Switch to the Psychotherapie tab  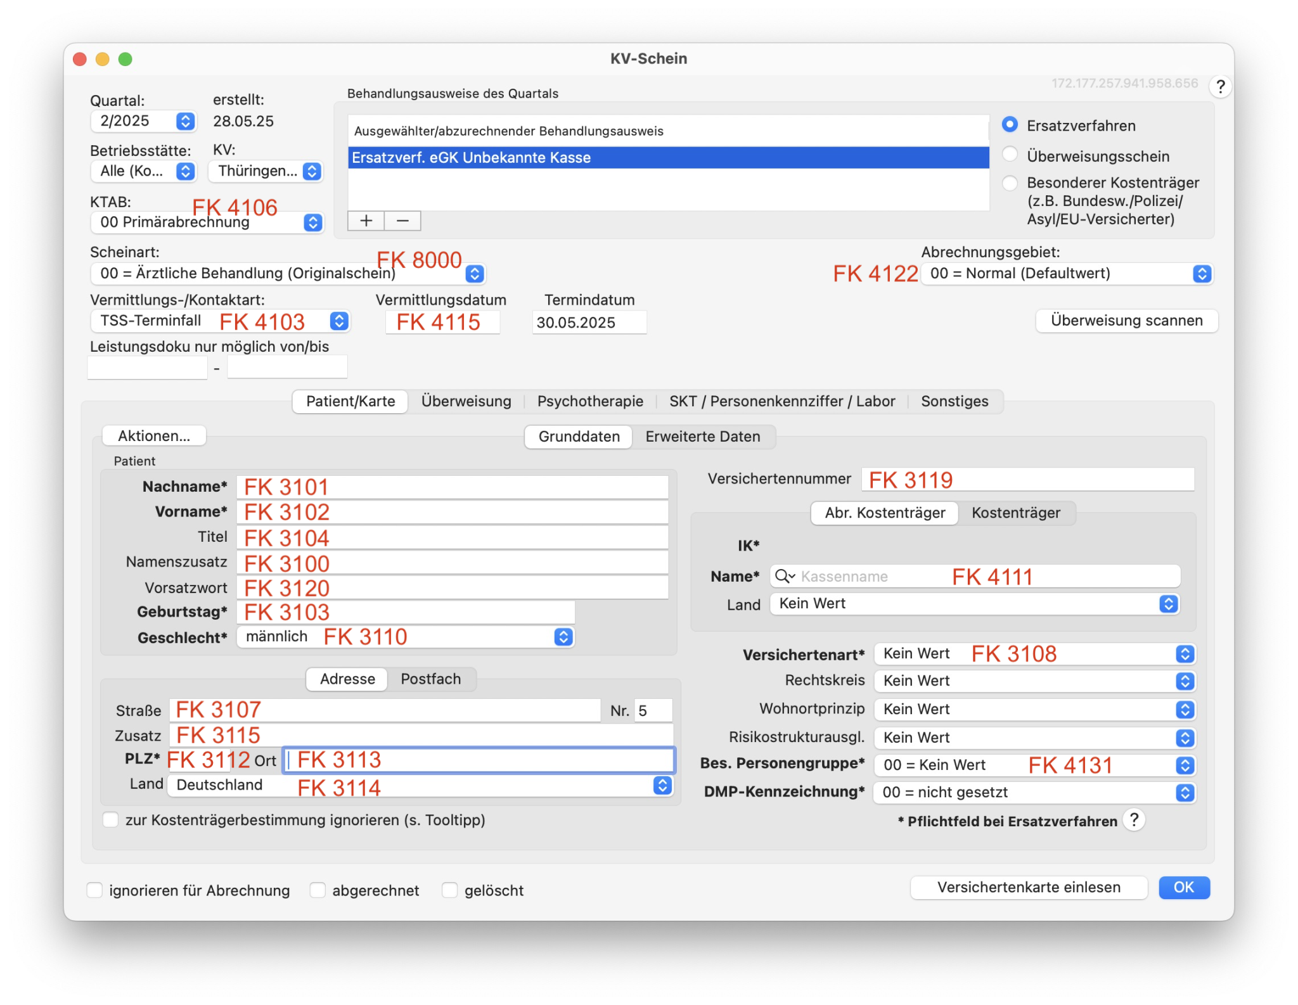[x=590, y=401]
